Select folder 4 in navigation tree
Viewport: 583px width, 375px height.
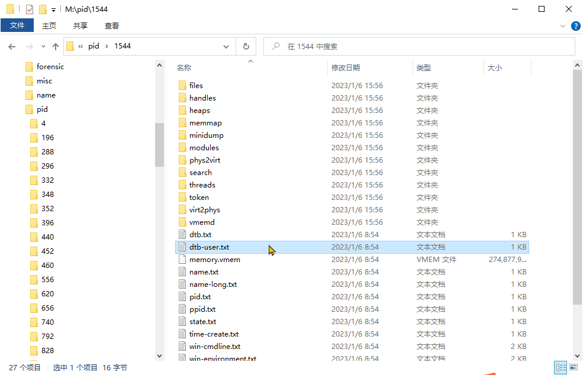click(38, 124)
